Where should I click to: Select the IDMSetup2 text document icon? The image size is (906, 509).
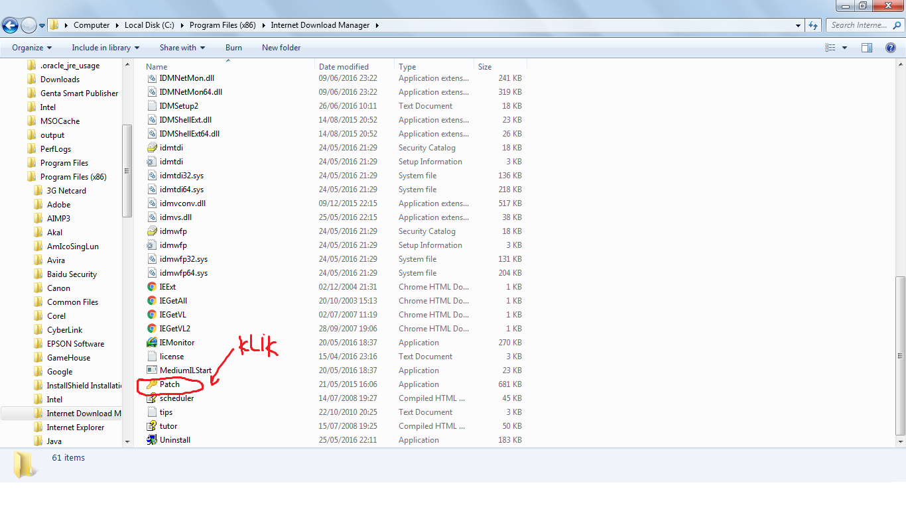(152, 106)
